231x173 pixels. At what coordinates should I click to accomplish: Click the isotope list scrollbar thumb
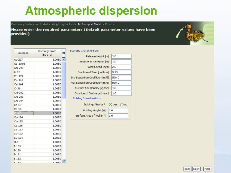pos(64,80)
